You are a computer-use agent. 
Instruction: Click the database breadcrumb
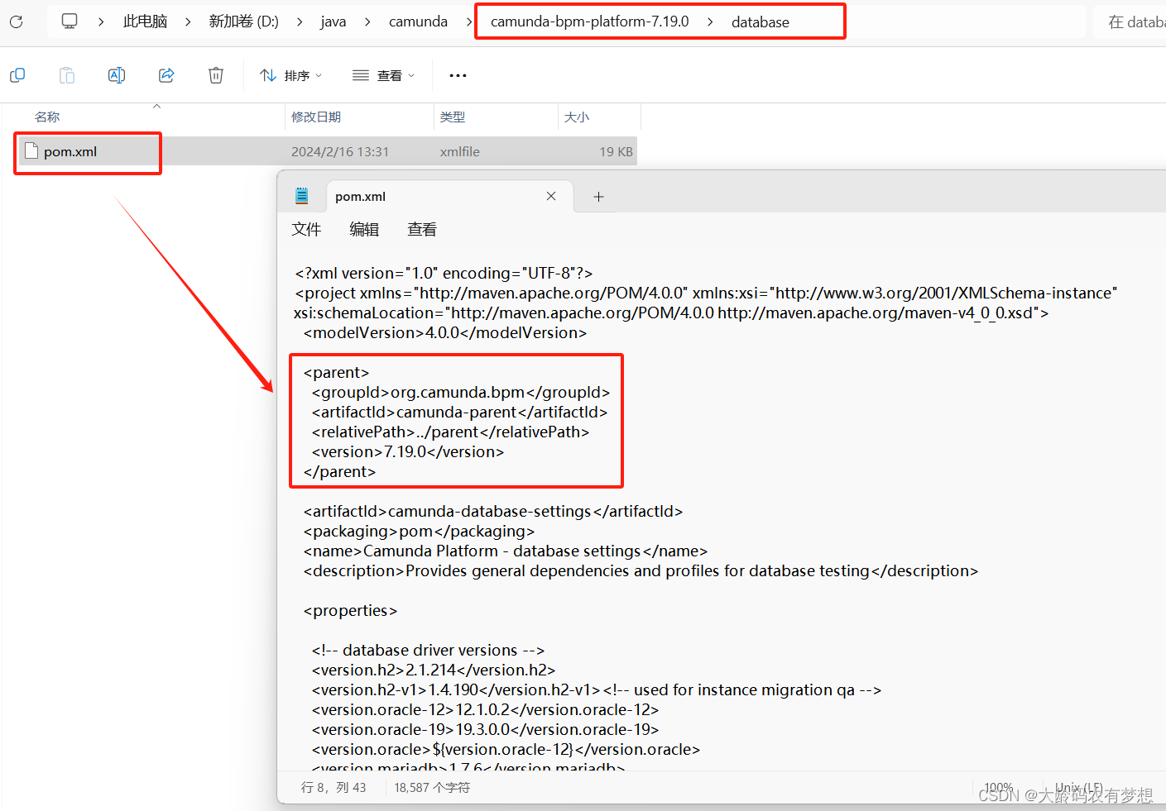click(x=760, y=21)
